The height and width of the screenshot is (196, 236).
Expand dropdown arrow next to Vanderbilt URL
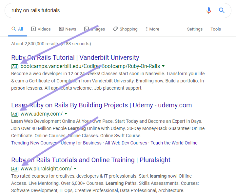coord(163,66)
